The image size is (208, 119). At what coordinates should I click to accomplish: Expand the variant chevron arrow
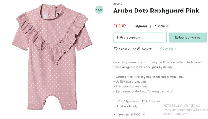click(162, 38)
